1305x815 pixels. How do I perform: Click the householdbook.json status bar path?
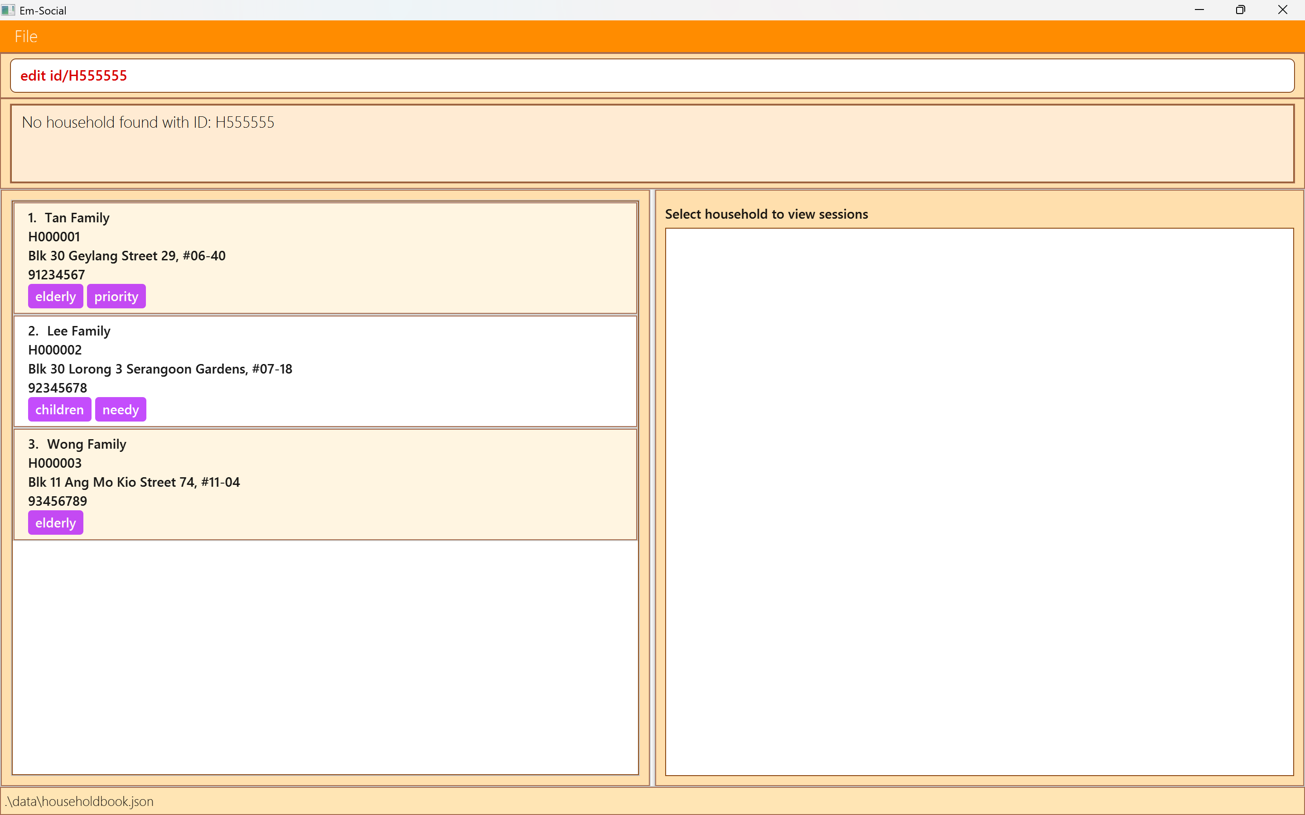pos(79,801)
